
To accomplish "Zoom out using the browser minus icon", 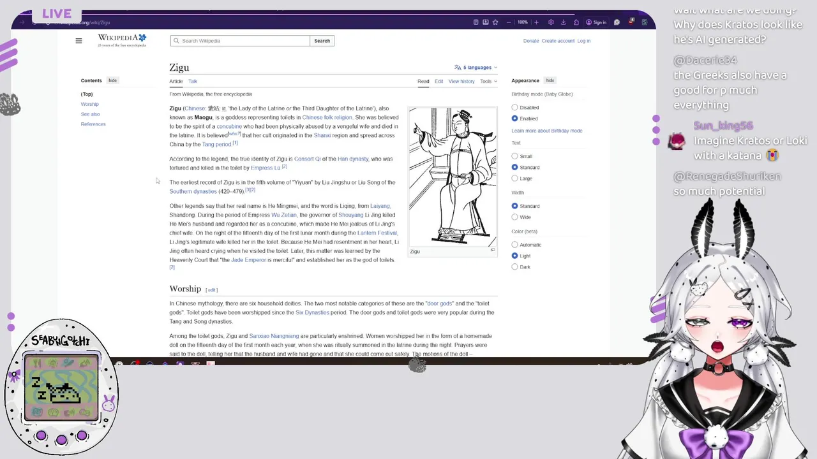I will [x=509, y=22].
